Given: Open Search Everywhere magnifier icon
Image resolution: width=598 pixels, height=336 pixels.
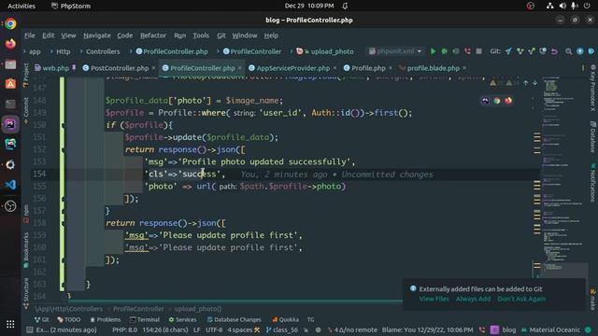Looking at the screenshot, I should click(x=568, y=51).
